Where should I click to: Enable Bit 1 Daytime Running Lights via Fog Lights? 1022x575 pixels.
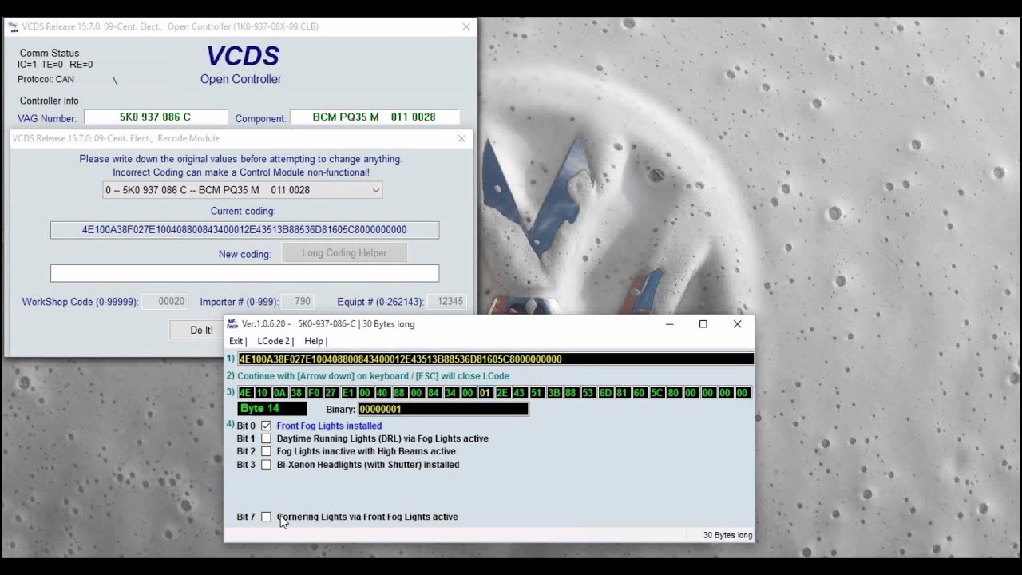pyautogui.click(x=266, y=438)
